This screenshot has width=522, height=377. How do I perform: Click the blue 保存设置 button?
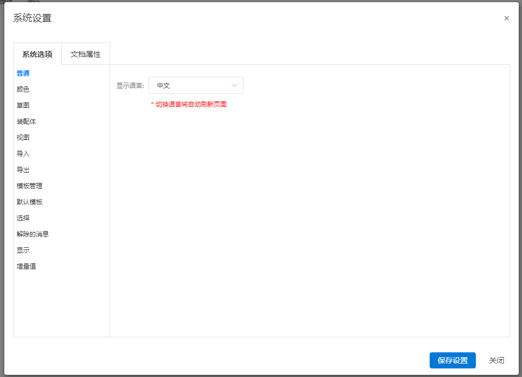[x=452, y=360]
